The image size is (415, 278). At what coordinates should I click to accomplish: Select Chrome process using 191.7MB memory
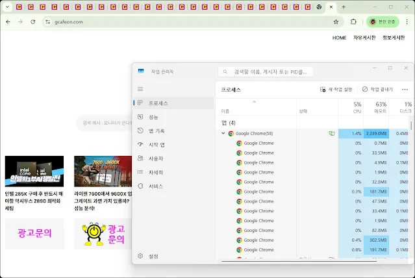(312, 250)
